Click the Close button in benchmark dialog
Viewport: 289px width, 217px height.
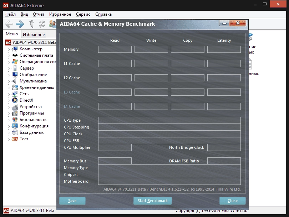(232, 201)
